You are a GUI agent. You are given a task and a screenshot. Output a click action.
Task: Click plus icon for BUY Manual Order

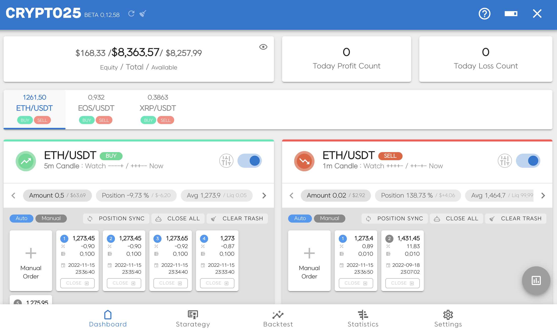[x=31, y=253]
